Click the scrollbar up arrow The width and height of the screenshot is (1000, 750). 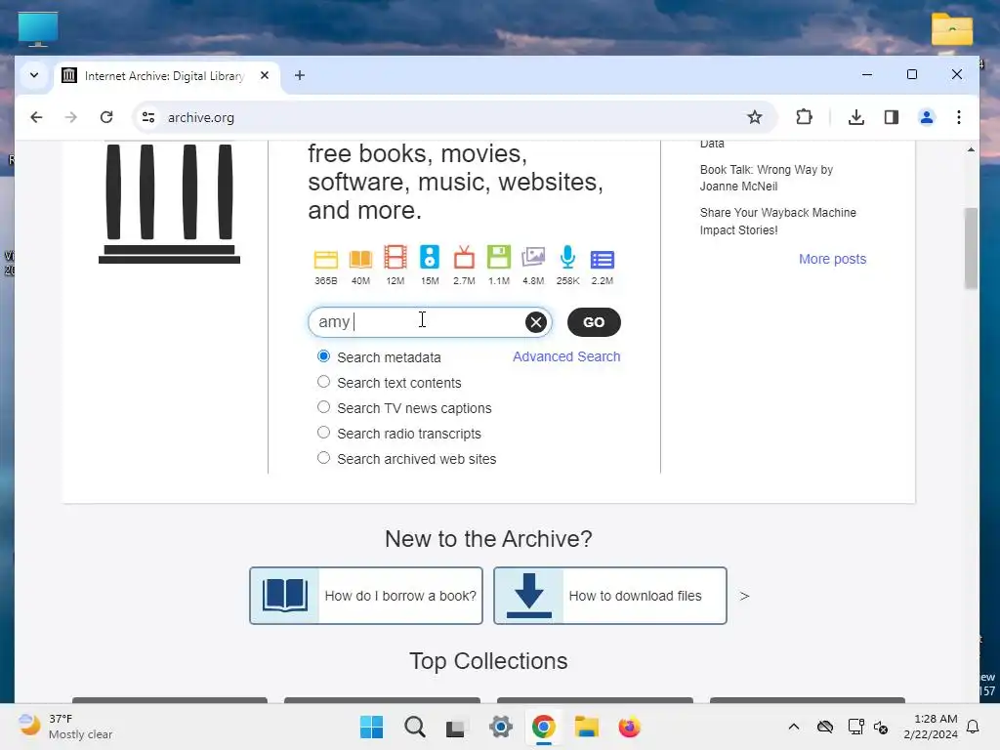[x=971, y=149]
